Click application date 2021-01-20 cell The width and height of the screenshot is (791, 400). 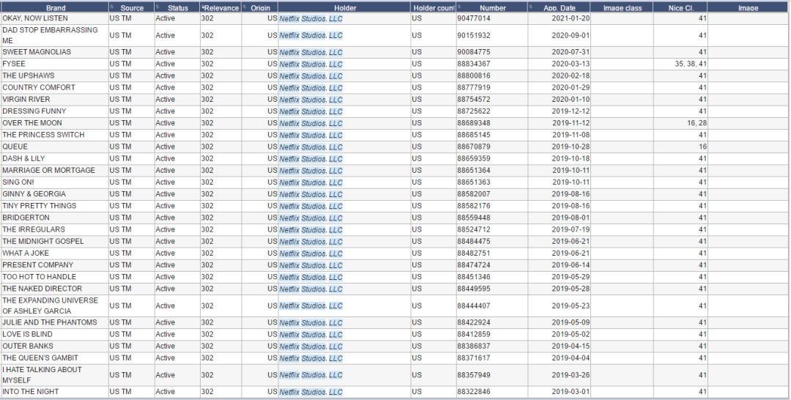(x=559, y=18)
